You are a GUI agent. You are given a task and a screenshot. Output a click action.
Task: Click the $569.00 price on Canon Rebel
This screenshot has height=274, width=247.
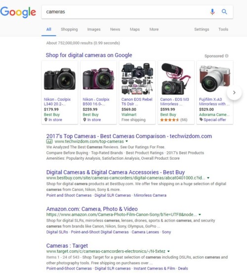click(x=129, y=110)
